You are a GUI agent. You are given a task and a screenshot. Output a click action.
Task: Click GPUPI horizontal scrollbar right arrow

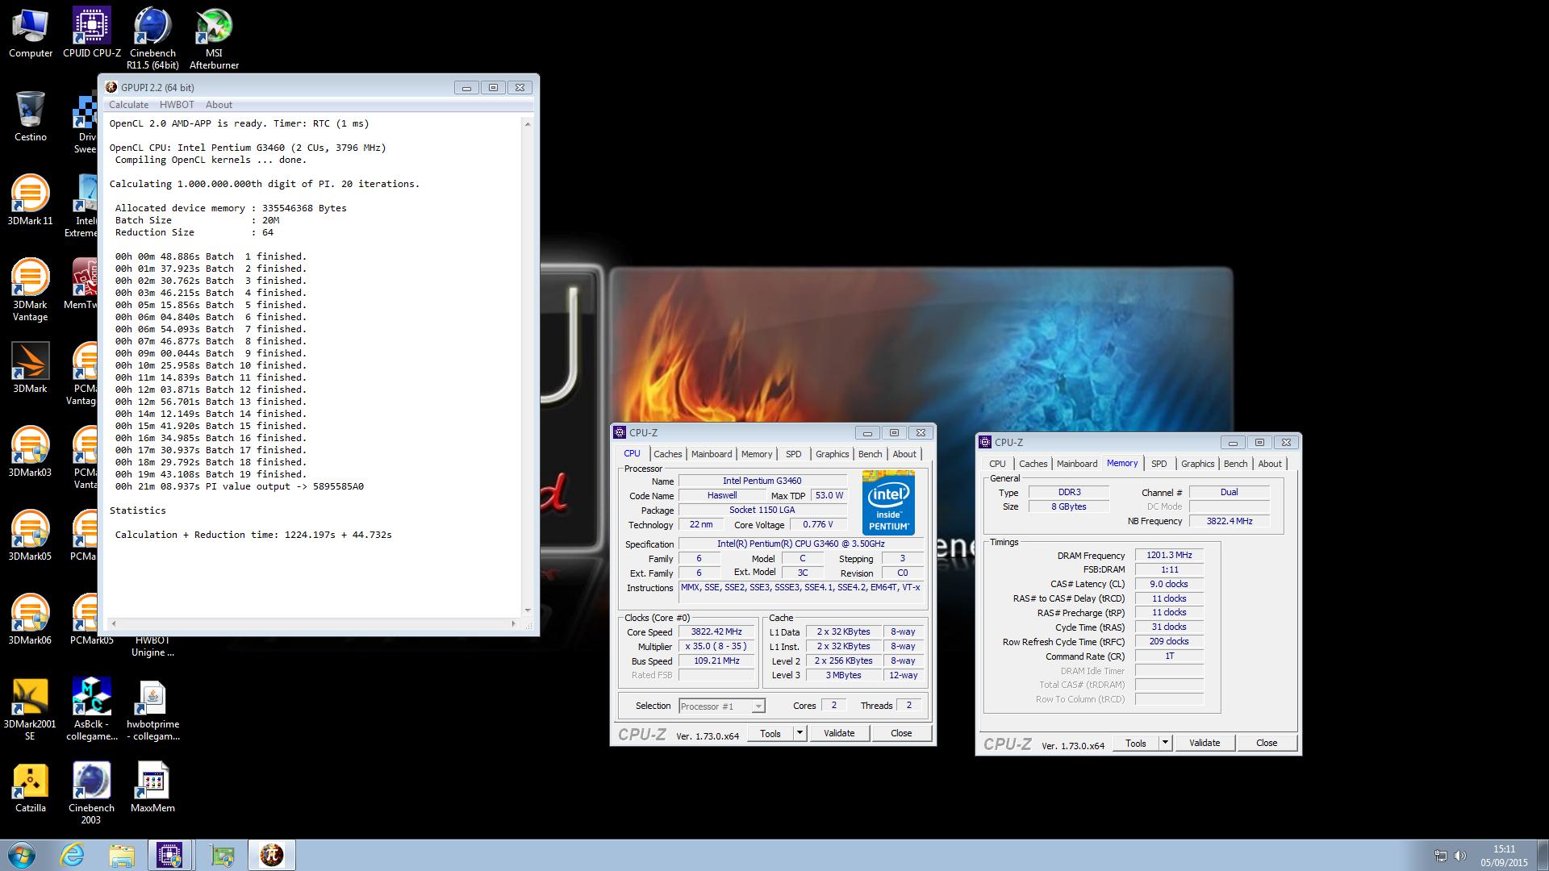coord(513,623)
